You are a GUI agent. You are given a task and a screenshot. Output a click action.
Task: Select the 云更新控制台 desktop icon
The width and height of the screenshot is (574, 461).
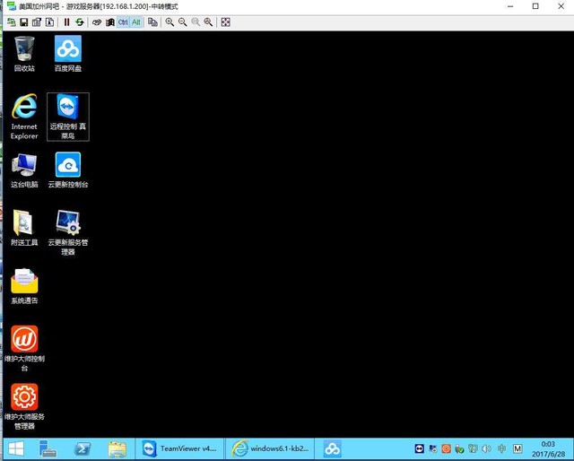point(68,170)
